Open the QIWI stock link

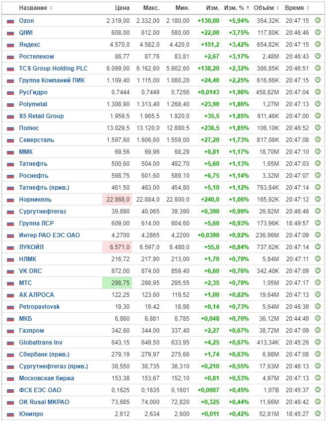[26, 32]
